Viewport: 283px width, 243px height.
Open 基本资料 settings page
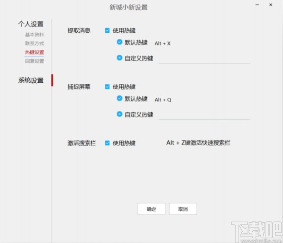[35, 35]
